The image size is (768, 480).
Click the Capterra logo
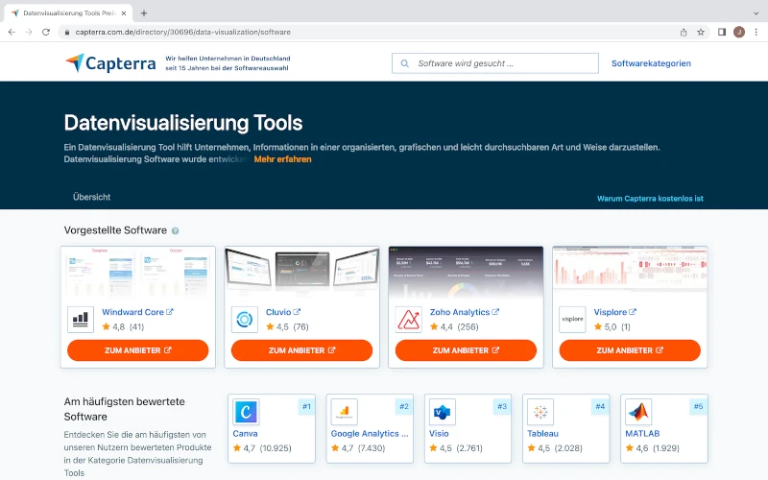[110, 63]
